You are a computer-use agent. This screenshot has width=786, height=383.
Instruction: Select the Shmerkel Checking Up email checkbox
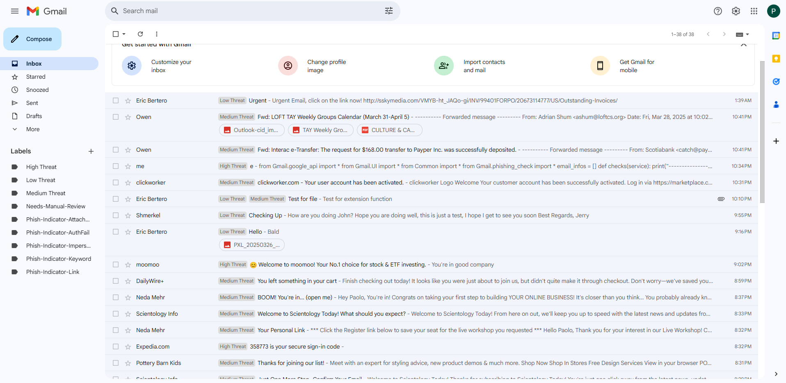pos(116,215)
